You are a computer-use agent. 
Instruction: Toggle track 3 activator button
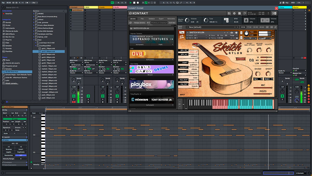coord(103,96)
